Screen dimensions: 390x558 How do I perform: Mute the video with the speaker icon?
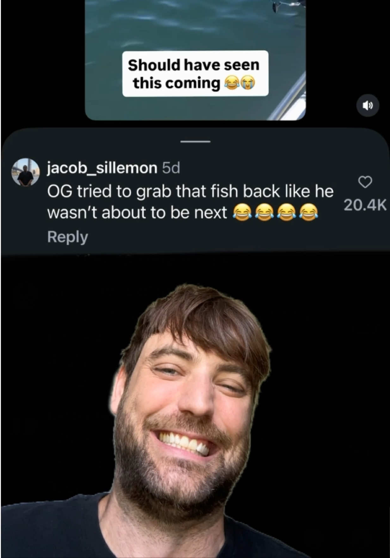coord(368,106)
